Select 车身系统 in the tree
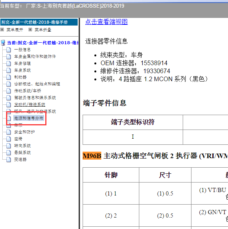Viewport: 228px width, 229px height. point(22,70)
